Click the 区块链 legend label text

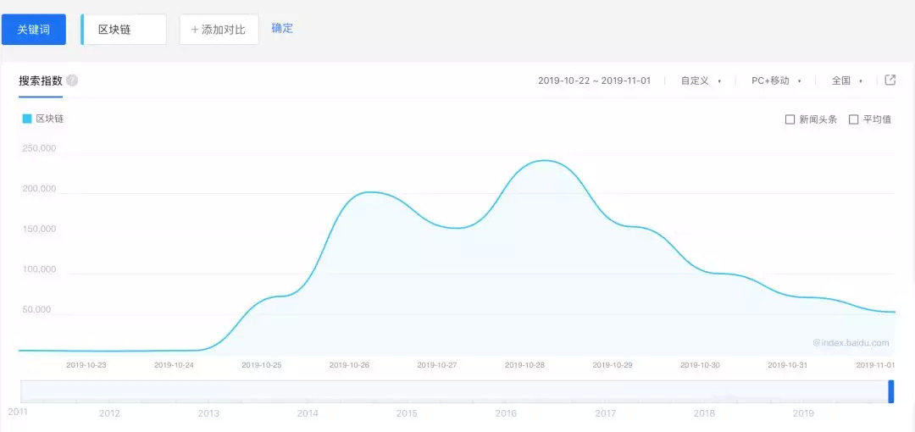(49, 119)
